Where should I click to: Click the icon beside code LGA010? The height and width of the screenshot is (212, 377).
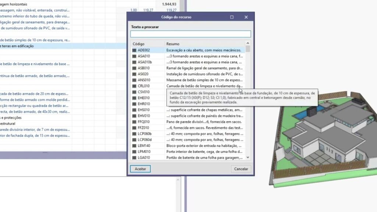(134, 158)
